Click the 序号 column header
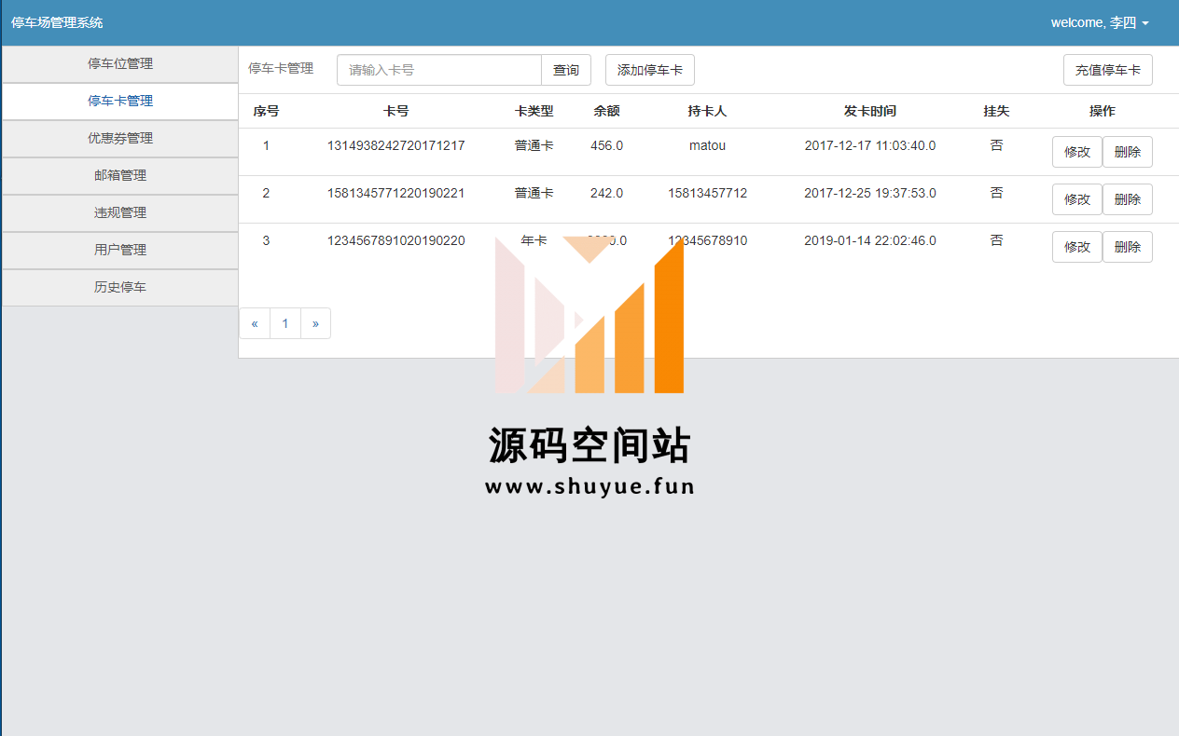The width and height of the screenshot is (1179, 736). pos(266,111)
